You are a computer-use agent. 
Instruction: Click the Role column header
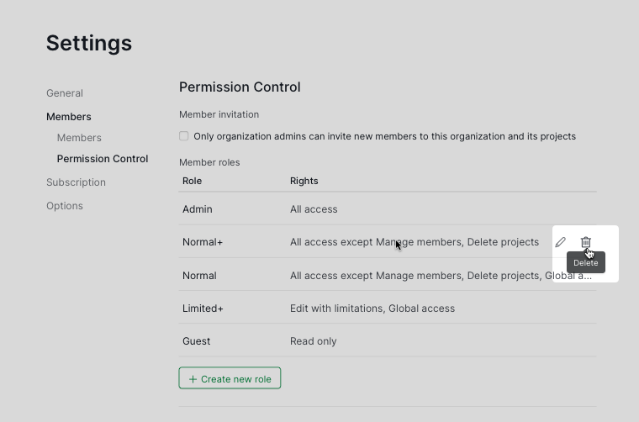pos(193,181)
